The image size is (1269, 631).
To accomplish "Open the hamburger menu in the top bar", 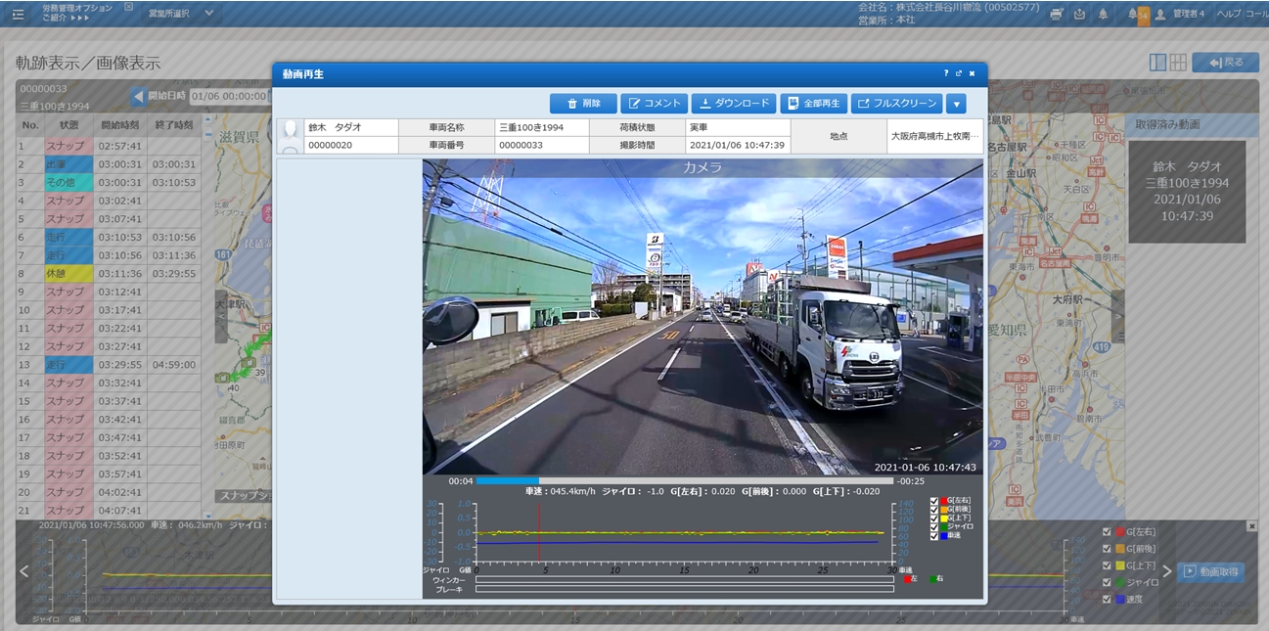I will pos(18,14).
